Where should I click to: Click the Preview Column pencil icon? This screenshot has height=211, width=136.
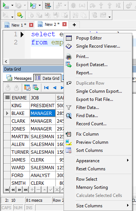click(x=69, y=142)
